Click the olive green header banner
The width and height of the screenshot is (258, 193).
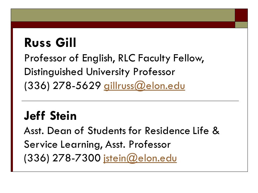(123, 15)
